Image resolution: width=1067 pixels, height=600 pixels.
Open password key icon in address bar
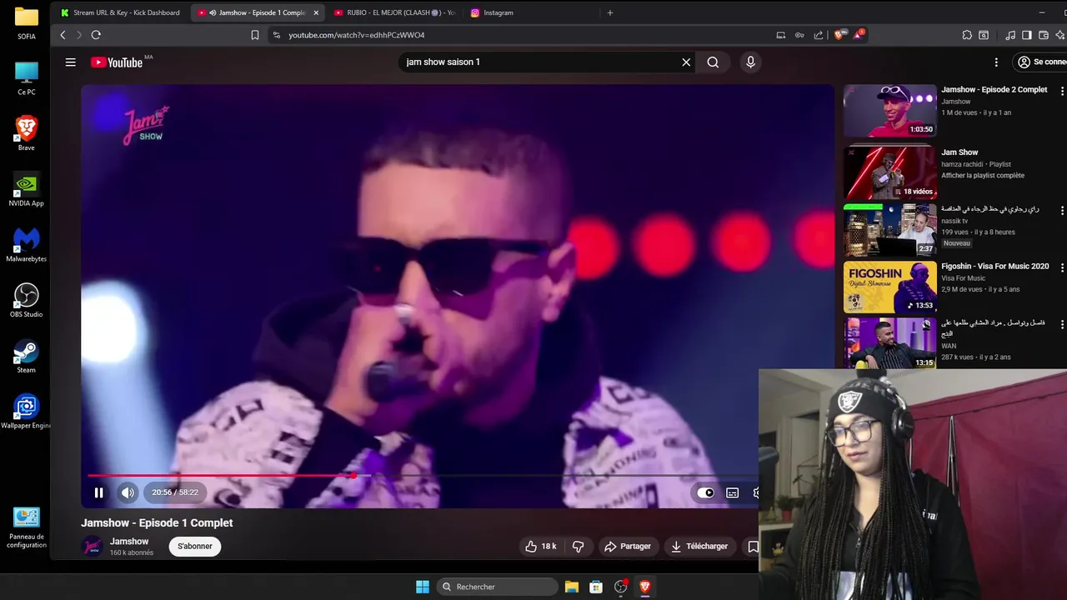[x=799, y=35]
